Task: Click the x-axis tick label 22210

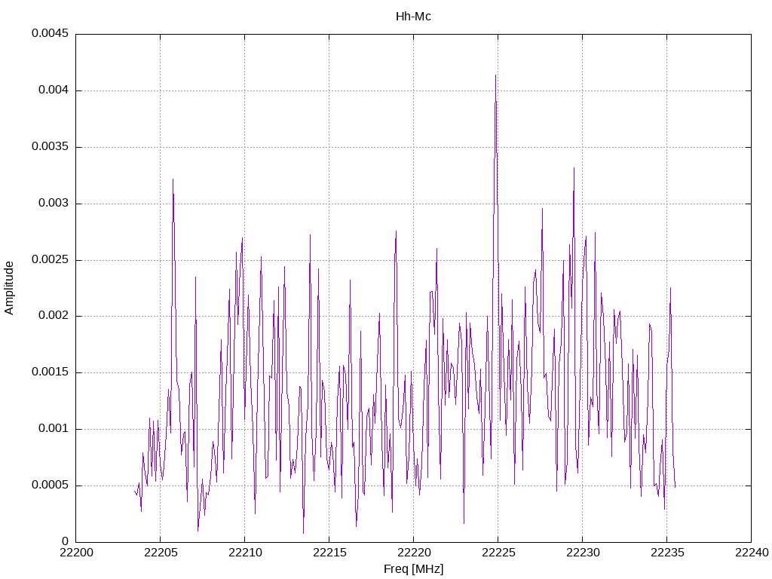Action: click(245, 553)
